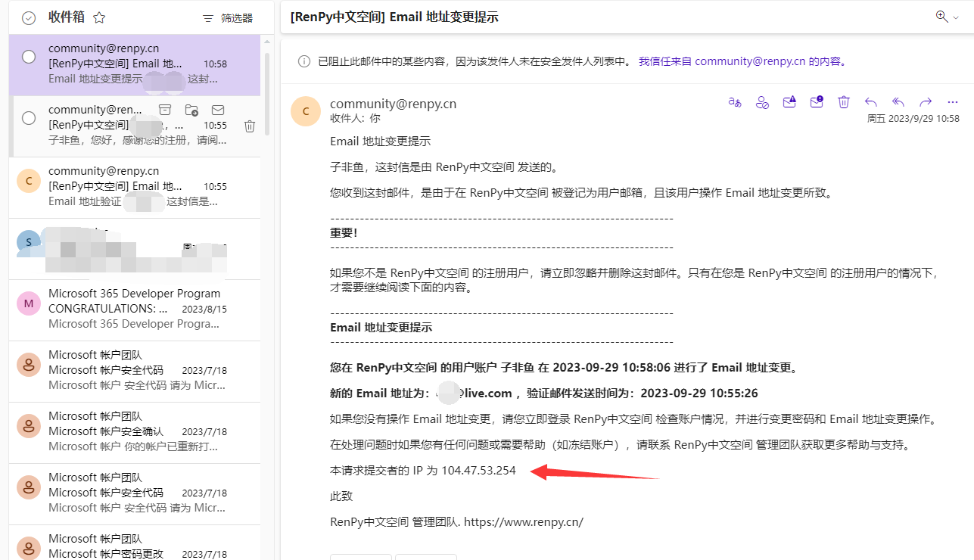Click the move-to-folder icon on hovered message
Image resolution: width=974 pixels, height=560 pixels.
click(x=191, y=110)
